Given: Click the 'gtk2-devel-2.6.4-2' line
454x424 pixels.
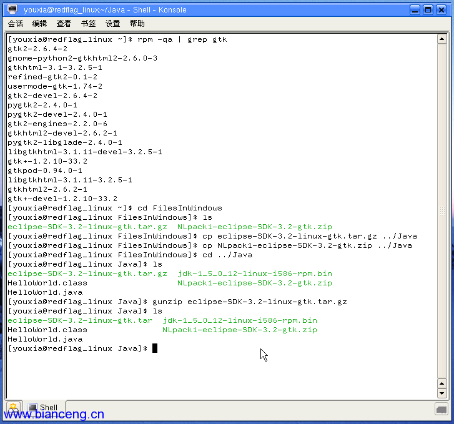Looking at the screenshot, I should (52, 96).
